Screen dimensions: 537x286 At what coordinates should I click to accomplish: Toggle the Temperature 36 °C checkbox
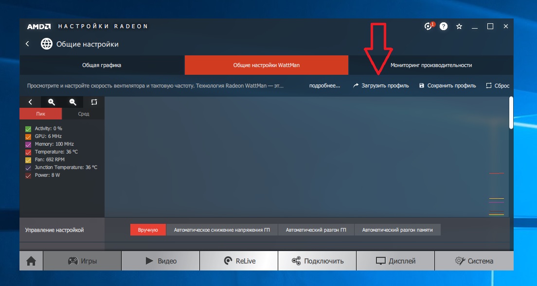coord(28,152)
